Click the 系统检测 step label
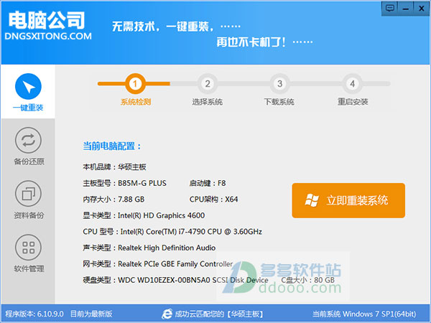The height and width of the screenshot is (323, 431). coord(136,102)
